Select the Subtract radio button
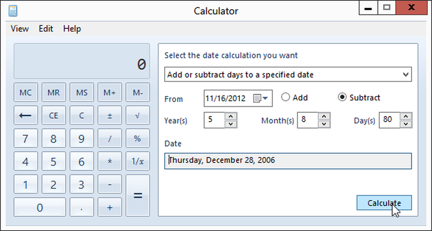This screenshot has height=231, width=432. [342, 97]
